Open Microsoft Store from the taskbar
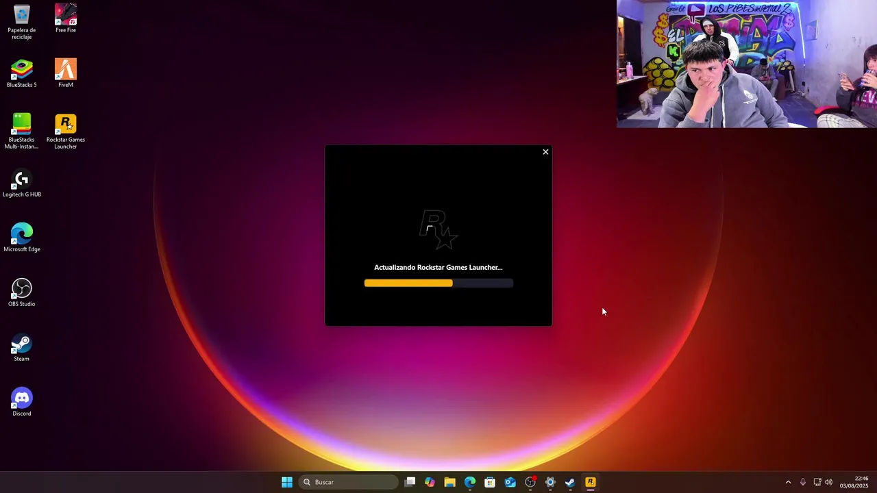The image size is (877, 493). (490, 482)
